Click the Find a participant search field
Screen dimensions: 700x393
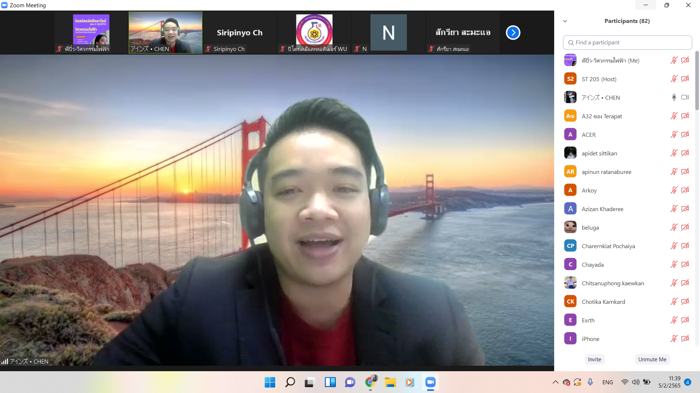click(627, 43)
